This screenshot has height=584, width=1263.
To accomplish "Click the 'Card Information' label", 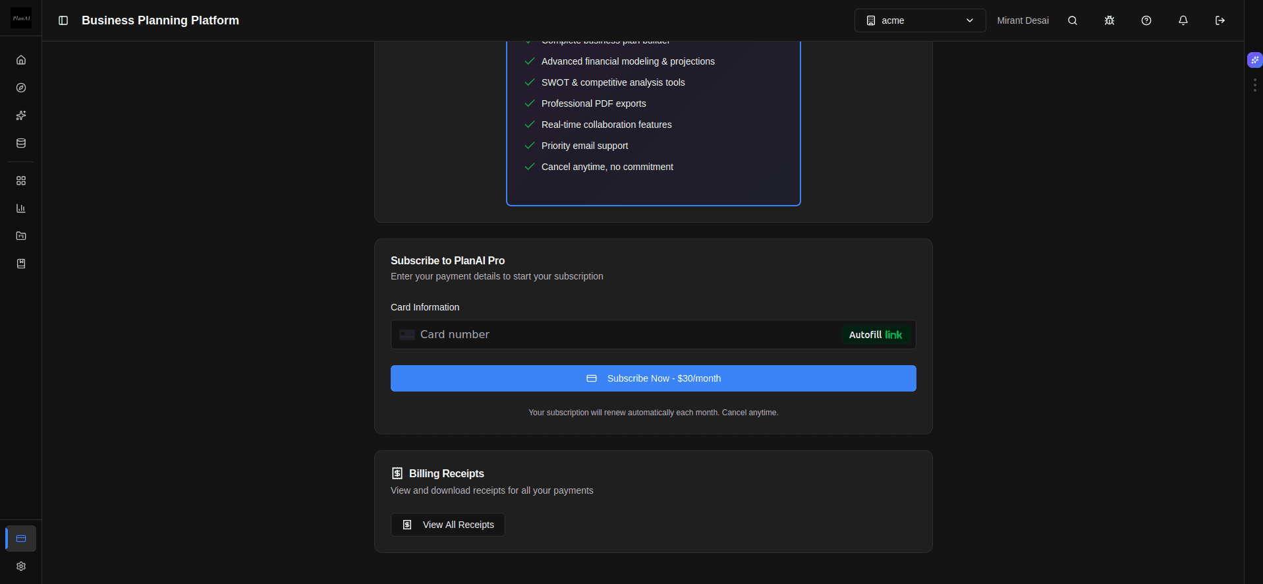I will [425, 307].
